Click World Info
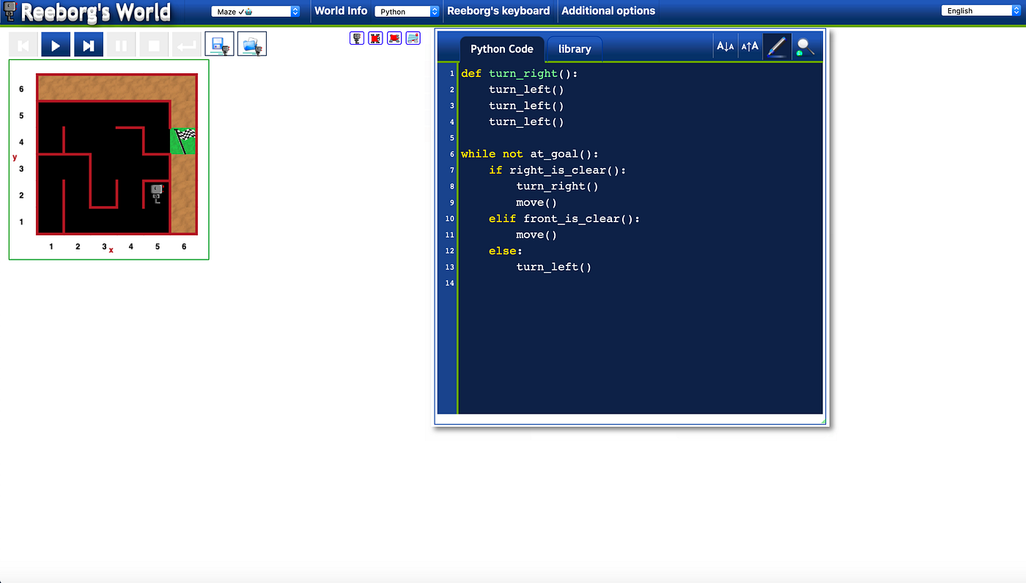The height and width of the screenshot is (583, 1026). tap(341, 11)
